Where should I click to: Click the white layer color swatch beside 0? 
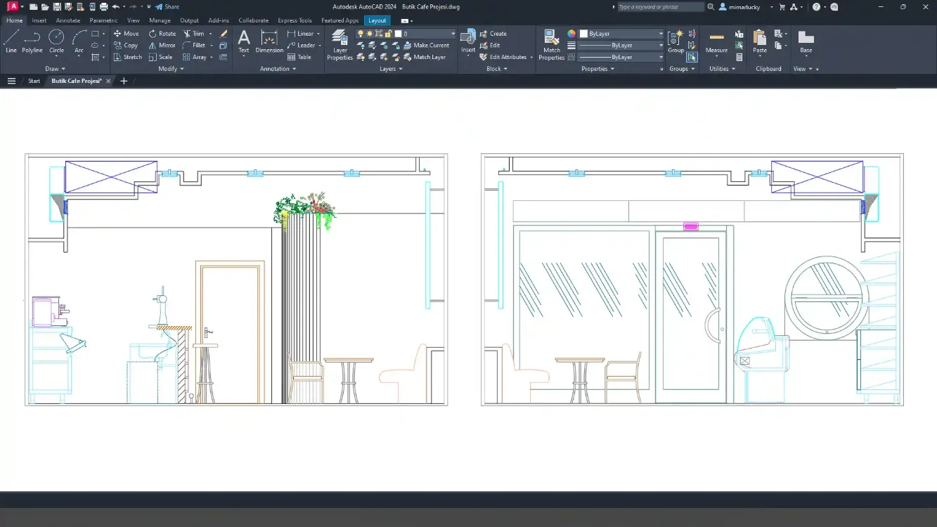click(398, 34)
